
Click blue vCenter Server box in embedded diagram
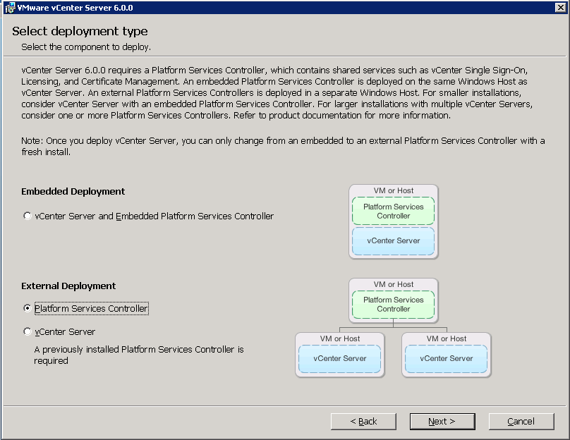pyautogui.click(x=393, y=241)
